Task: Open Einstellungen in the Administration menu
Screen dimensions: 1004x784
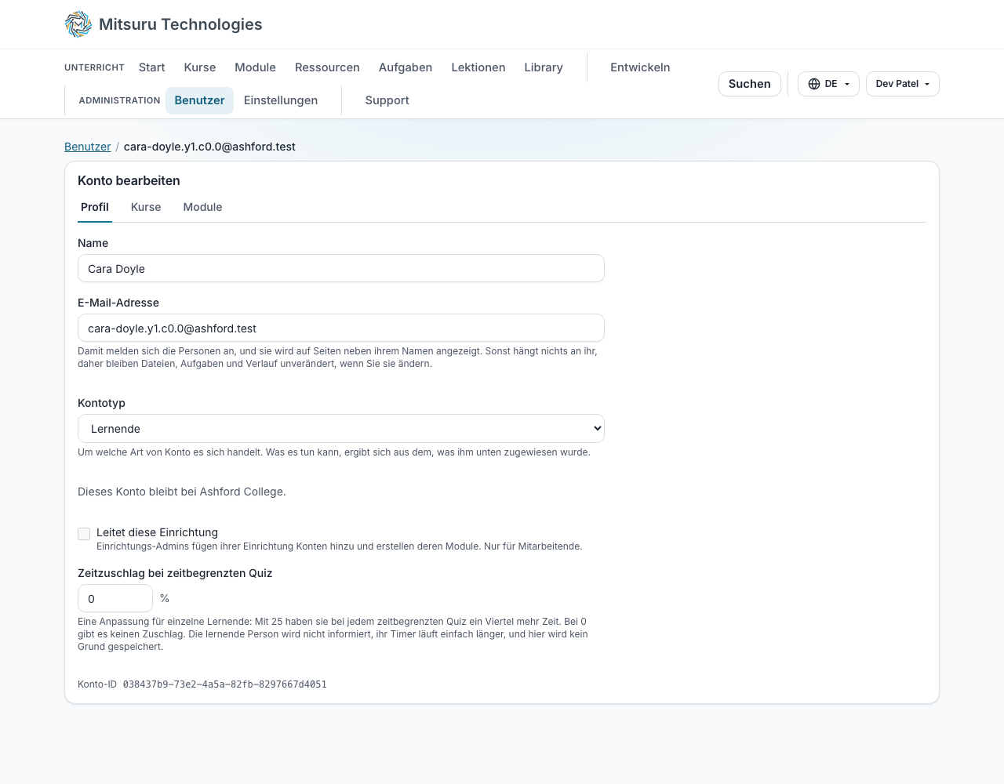Action: coord(281,100)
